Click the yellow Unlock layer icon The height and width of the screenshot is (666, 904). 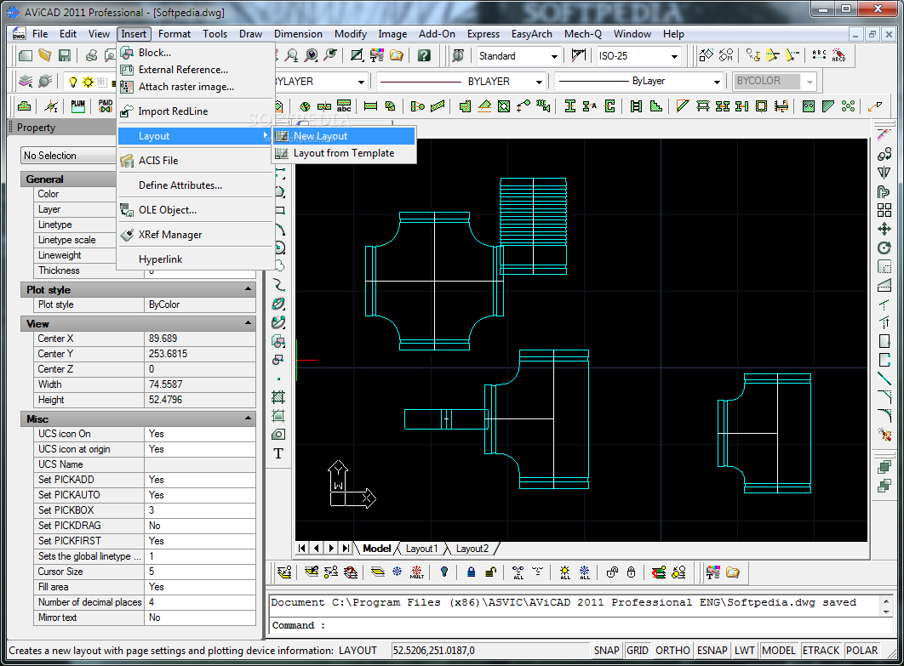tap(490, 572)
